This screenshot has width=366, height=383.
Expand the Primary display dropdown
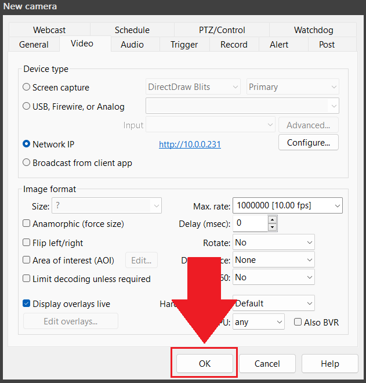(x=293, y=86)
